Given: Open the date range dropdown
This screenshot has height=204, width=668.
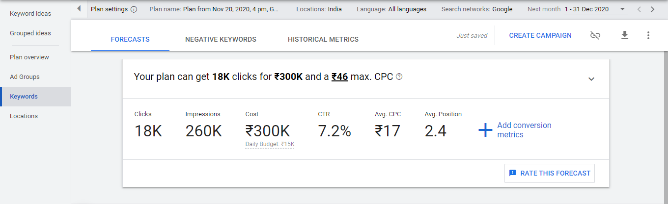Looking at the screenshot, I should pos(595,9).
